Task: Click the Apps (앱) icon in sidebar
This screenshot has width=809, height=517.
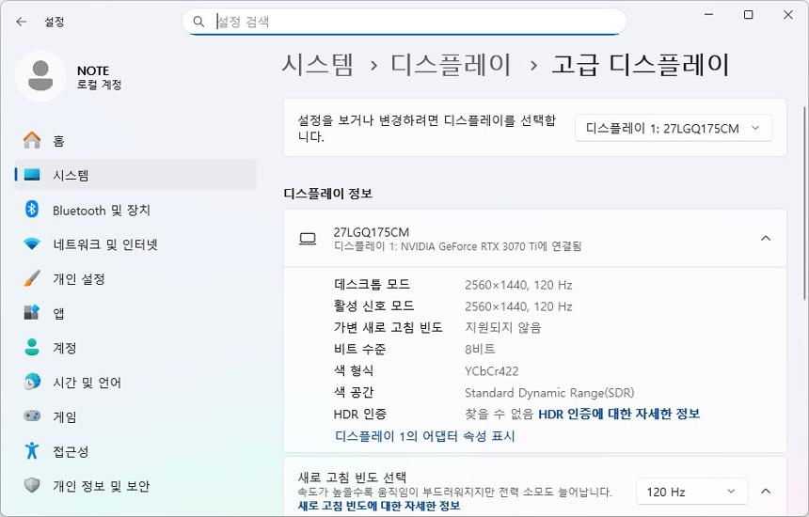Action: (32, 313)
